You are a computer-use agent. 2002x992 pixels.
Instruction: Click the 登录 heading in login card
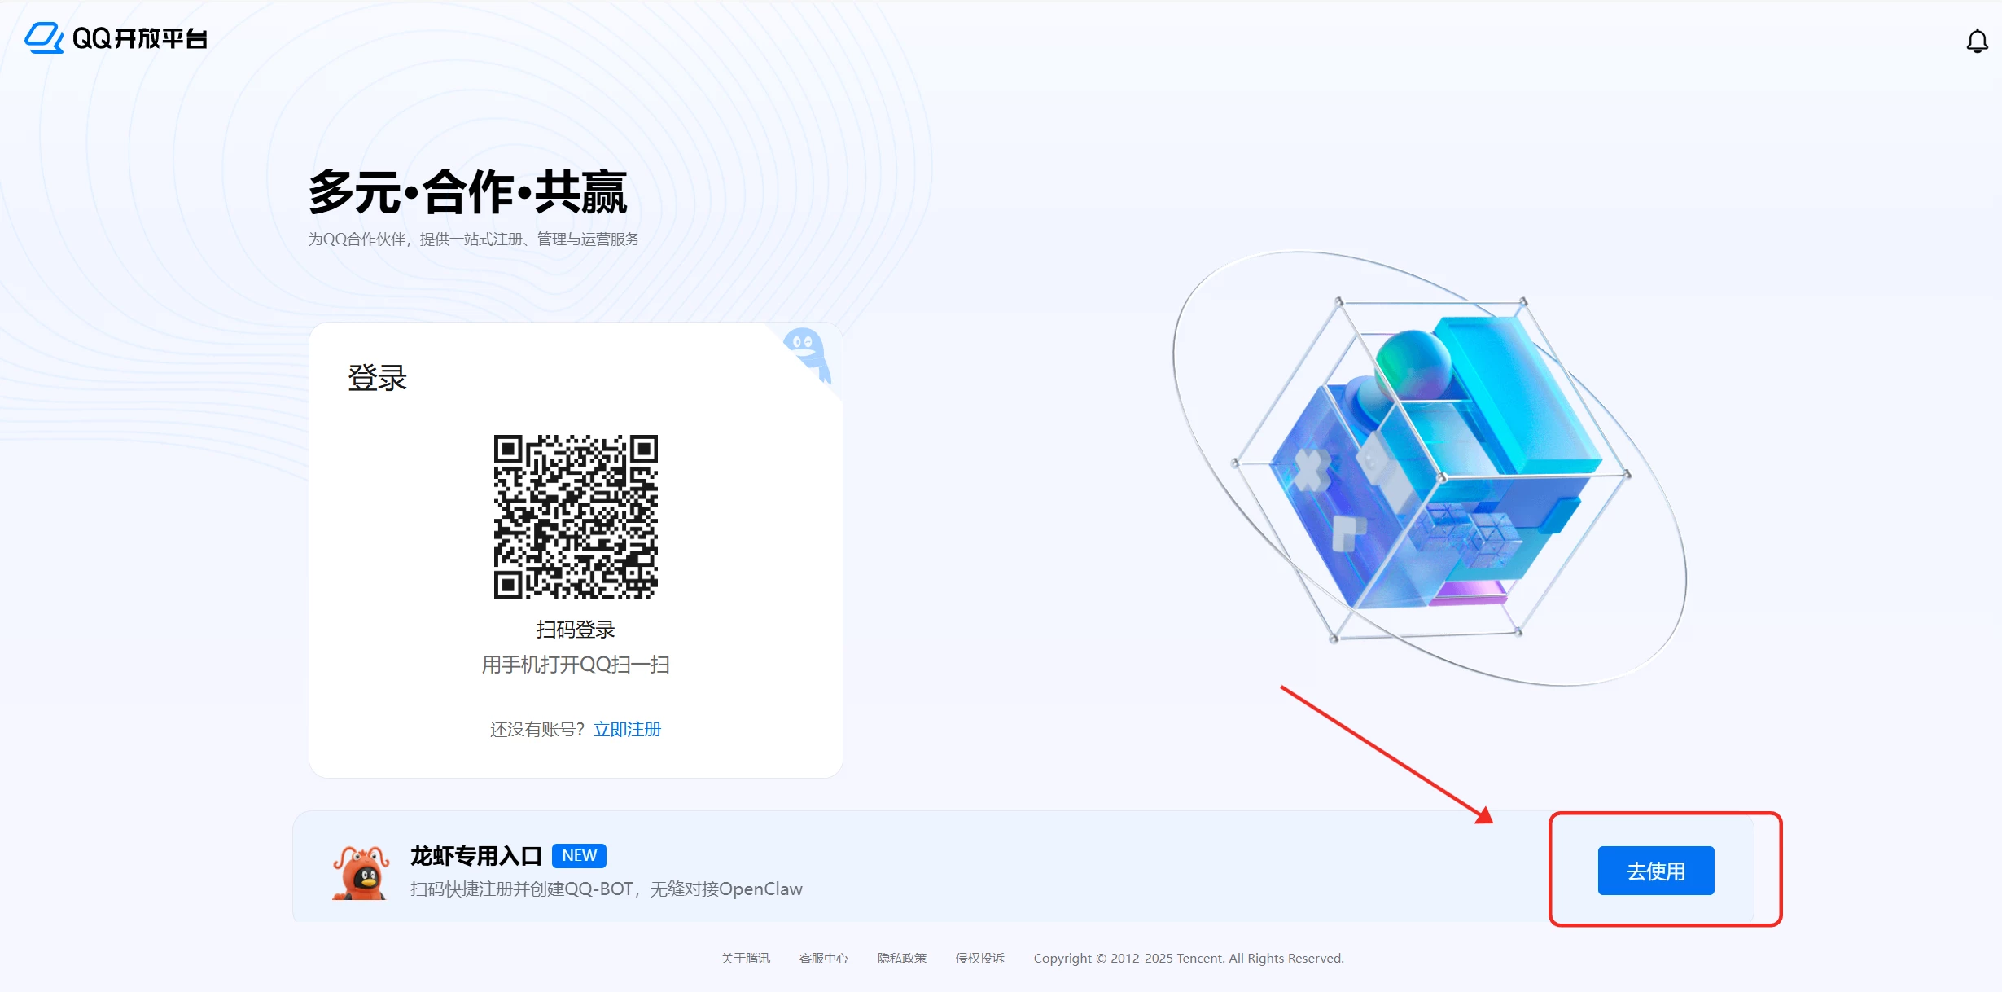pos(377,378)
